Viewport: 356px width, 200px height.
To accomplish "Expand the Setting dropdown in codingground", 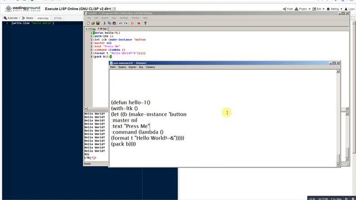I will (x=334, y=9).
